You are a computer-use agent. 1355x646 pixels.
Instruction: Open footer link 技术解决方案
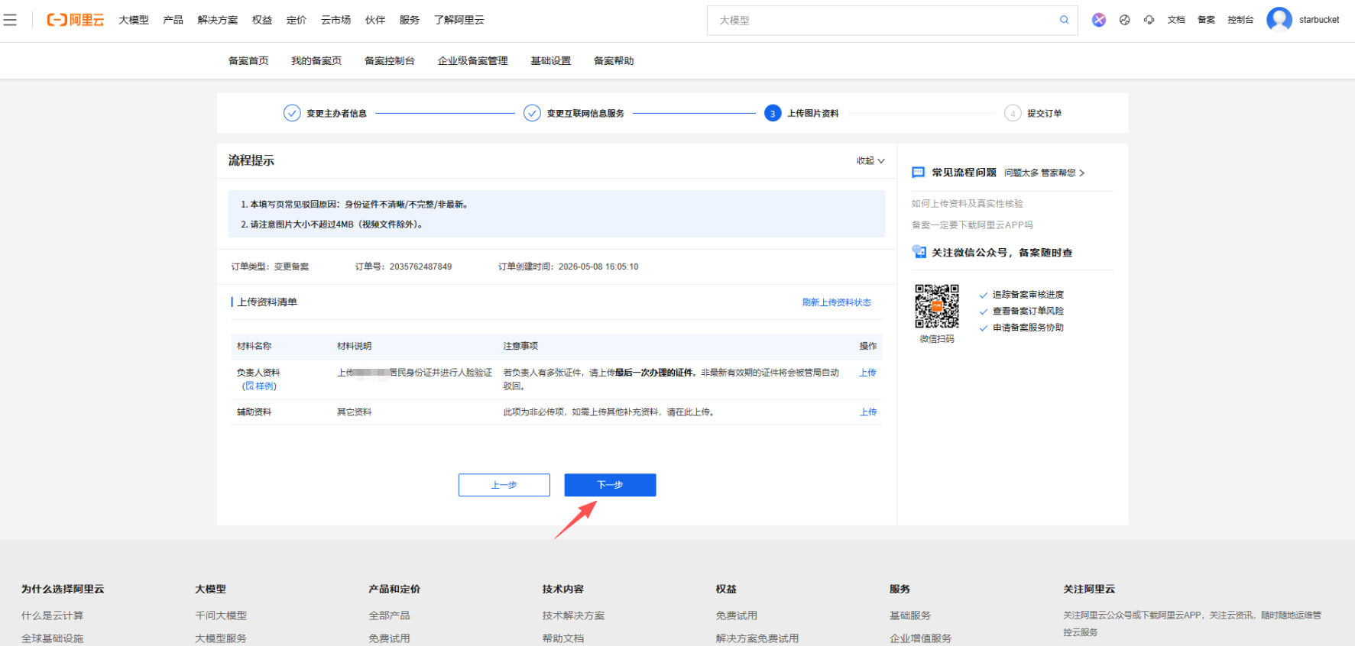point(573,615)
